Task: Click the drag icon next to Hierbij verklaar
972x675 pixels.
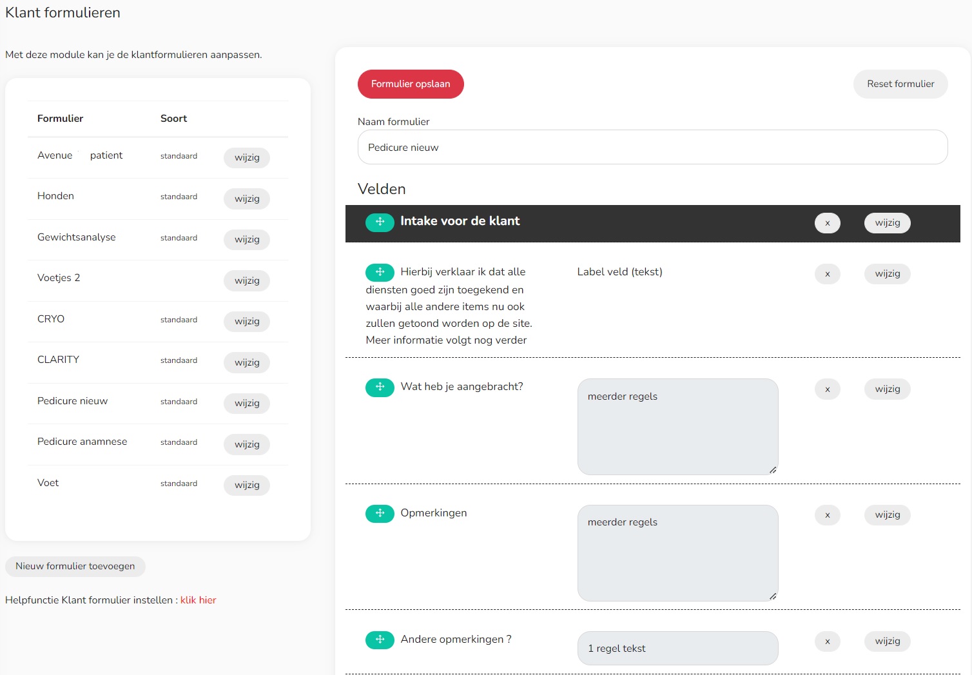Action: pos(380,272)
